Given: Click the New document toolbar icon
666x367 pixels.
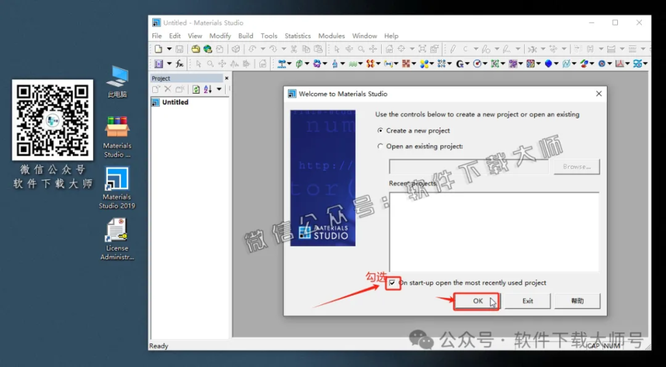Looking at the screenshot, I should pyautogui.click(x=158, y=49).
